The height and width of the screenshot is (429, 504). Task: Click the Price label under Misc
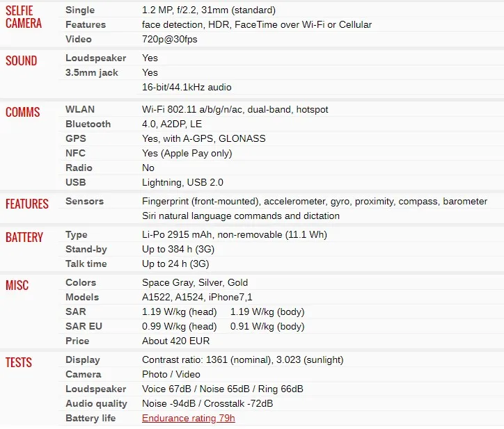(77, 341)
